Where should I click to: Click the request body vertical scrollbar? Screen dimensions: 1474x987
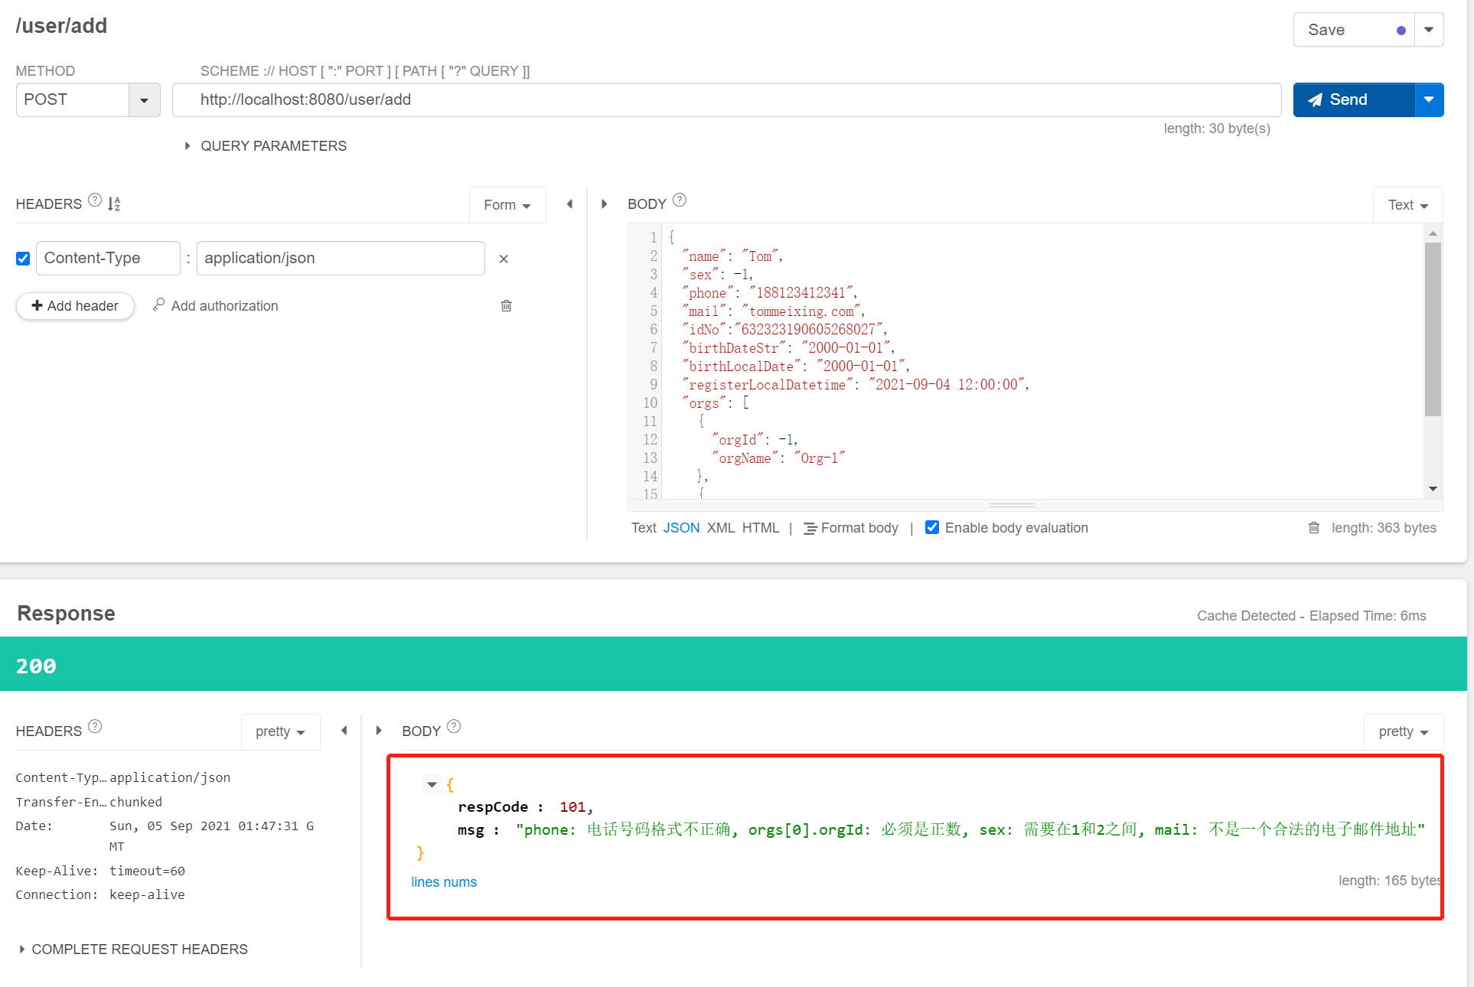click(1433, 329)
